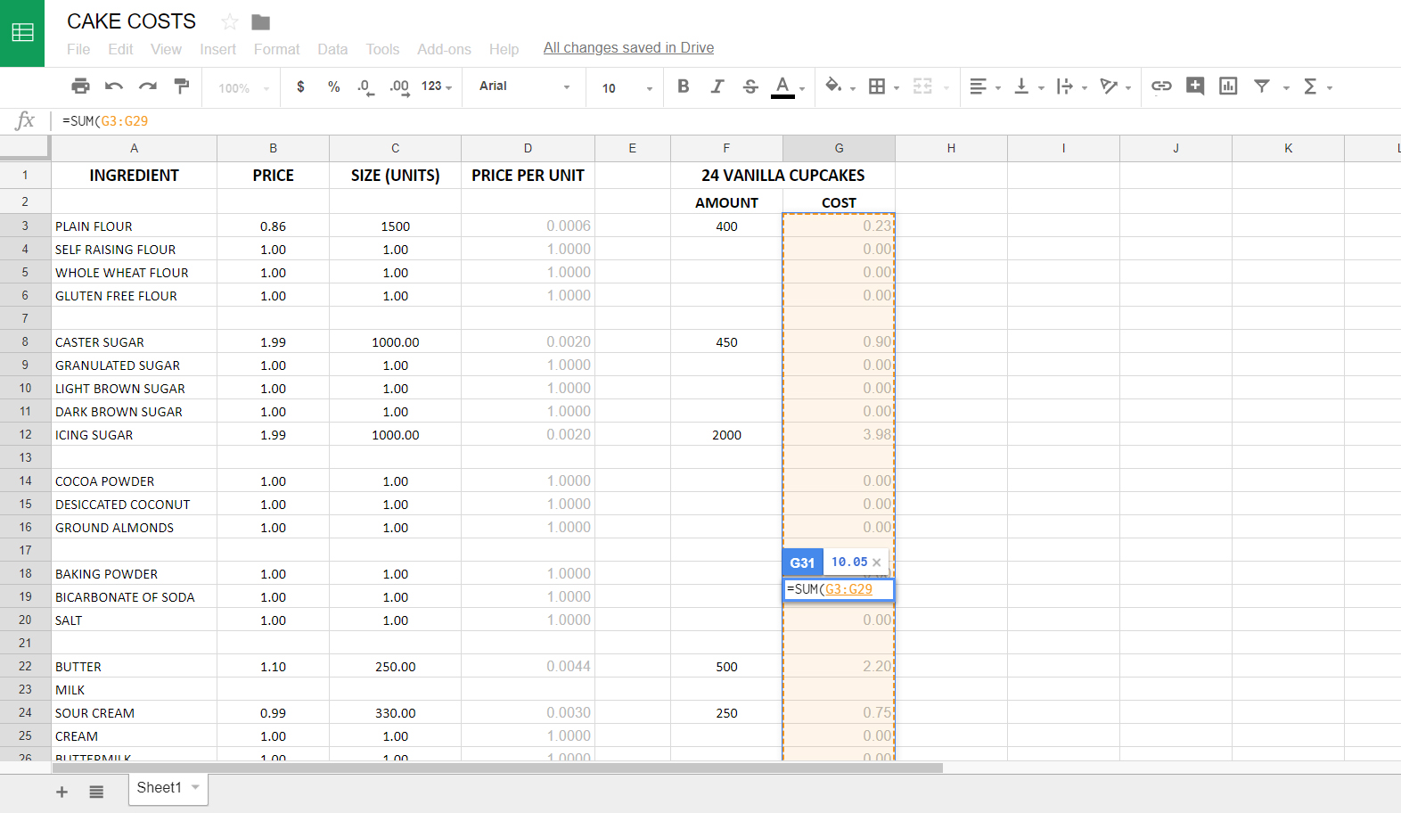Screen dimensions: 1401x813
Task: Click the merge cells icon
Action: click(x=922, y=86)
